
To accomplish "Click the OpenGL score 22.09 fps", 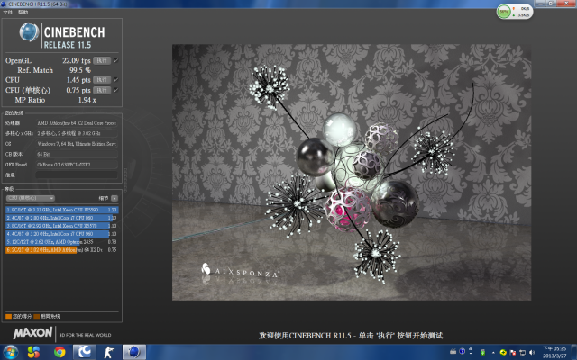I will pos(76,60).
